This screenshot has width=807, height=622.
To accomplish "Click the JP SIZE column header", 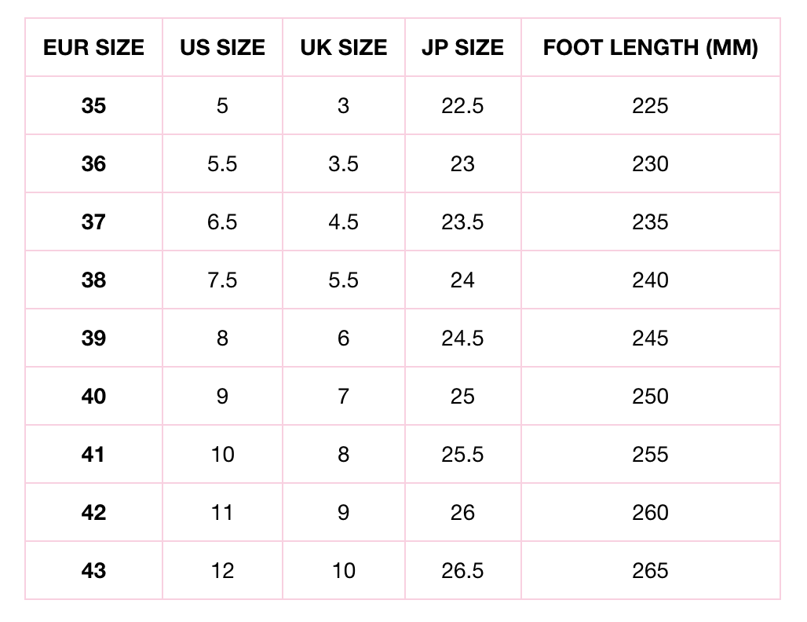I will [462, 48].
